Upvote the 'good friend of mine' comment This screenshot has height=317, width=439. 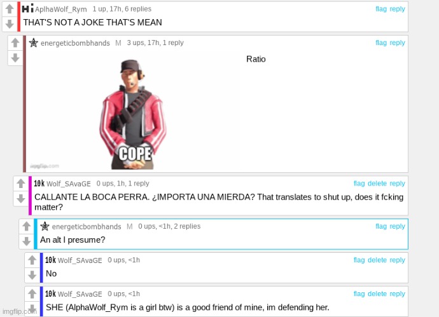[32, 293]
